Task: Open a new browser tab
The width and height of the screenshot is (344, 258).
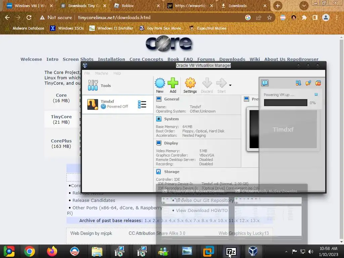Action: [277, 6]
